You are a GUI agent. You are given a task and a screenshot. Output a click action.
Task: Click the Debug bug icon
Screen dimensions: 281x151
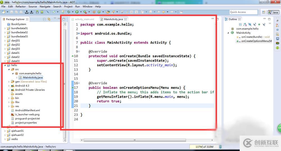69,12
